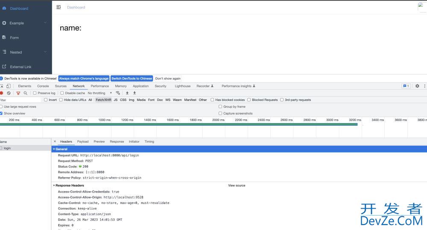Viewport: 427px width, 230px height.
Task: Click Don't show again button
Action: point(168,78)
